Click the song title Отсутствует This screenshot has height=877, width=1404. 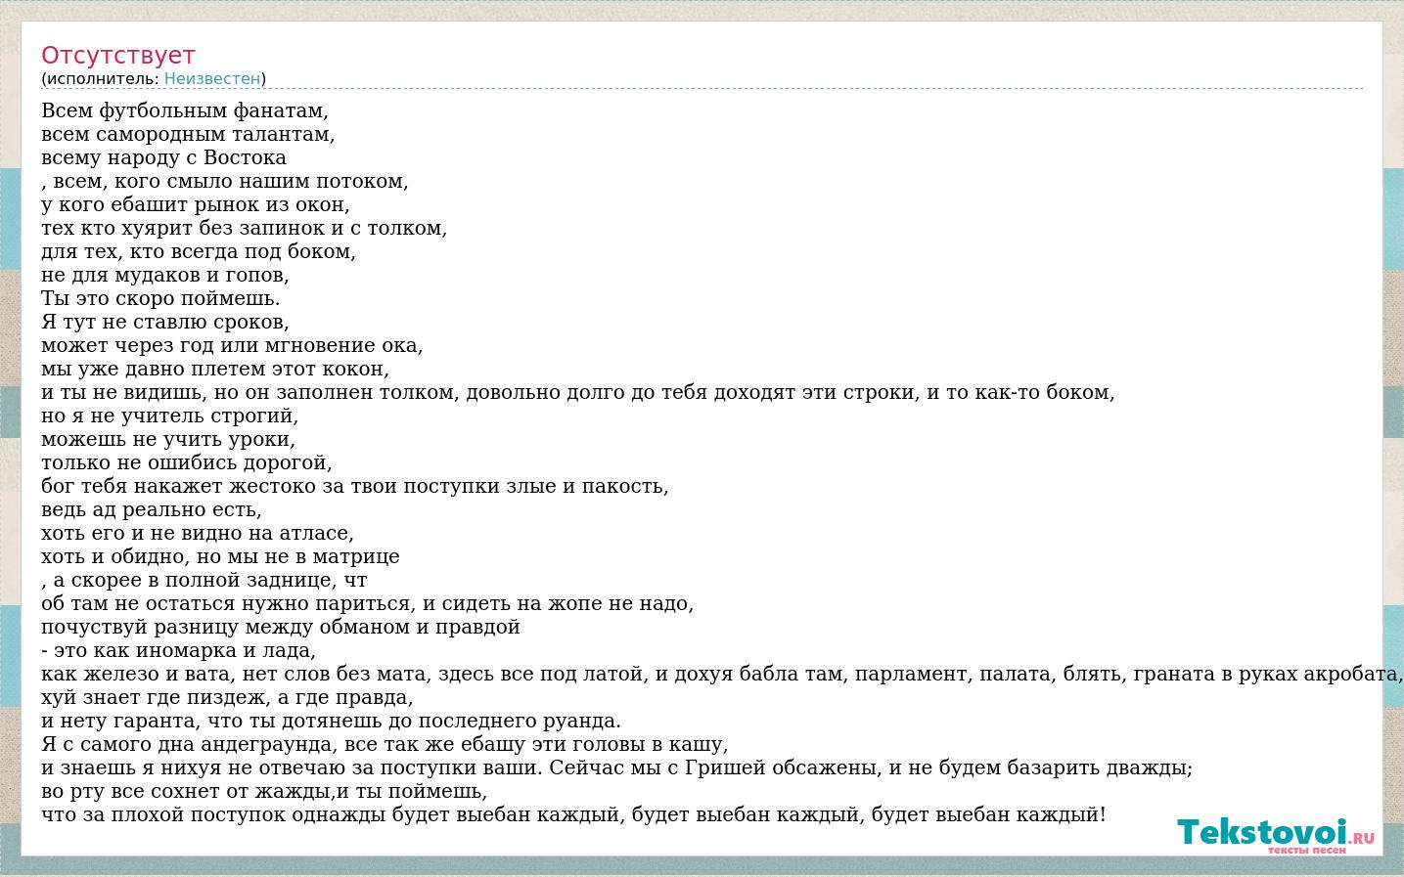(118, 56)
